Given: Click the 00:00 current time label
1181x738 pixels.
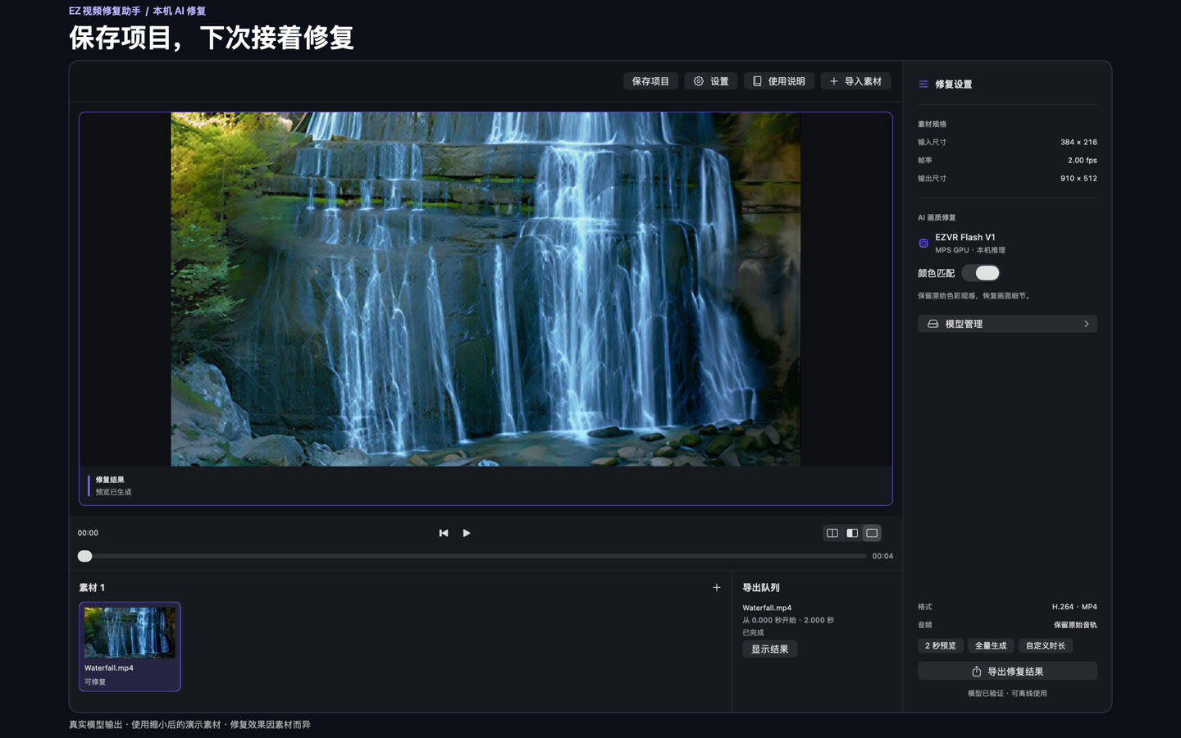Looking at the screenshot, I should [88, 533].
